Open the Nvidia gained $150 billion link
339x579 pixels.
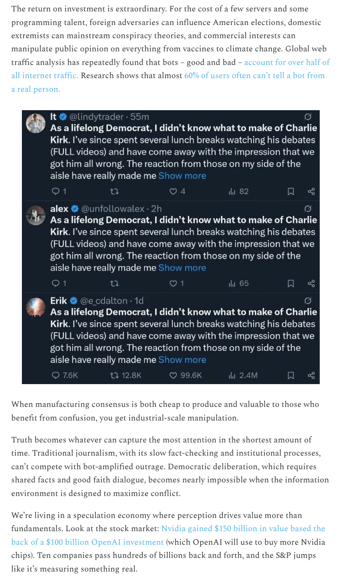click(243, 529)
